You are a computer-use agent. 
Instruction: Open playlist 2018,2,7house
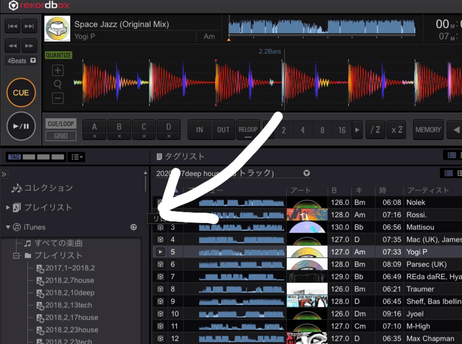[65, 280]
